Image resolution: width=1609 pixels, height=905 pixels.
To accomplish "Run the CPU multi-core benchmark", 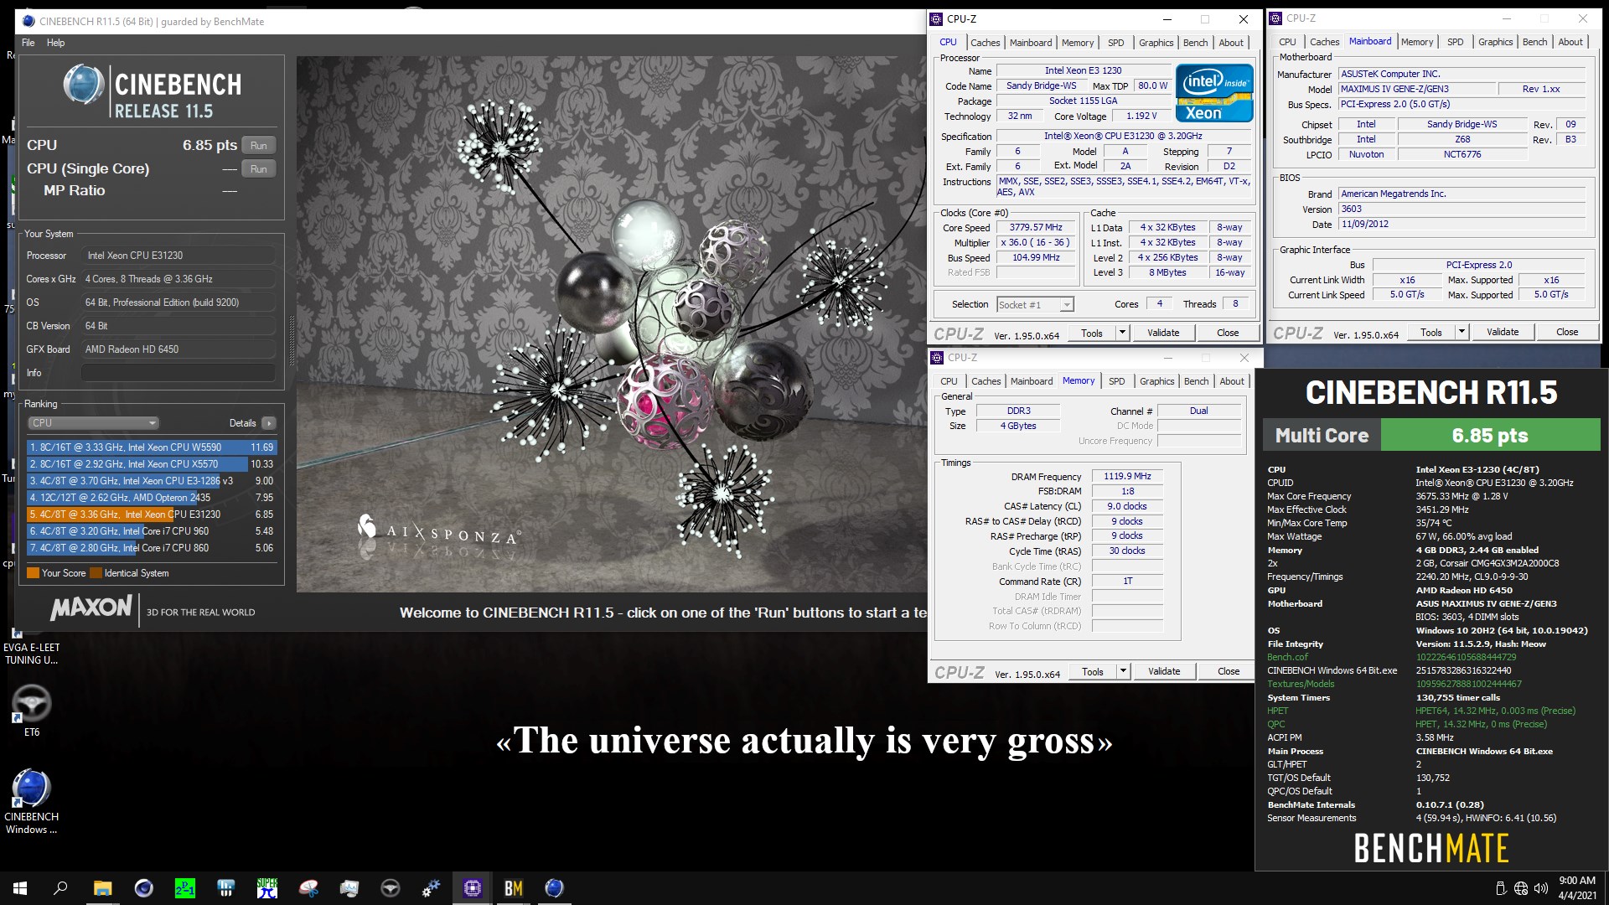I will pos(258,146).
